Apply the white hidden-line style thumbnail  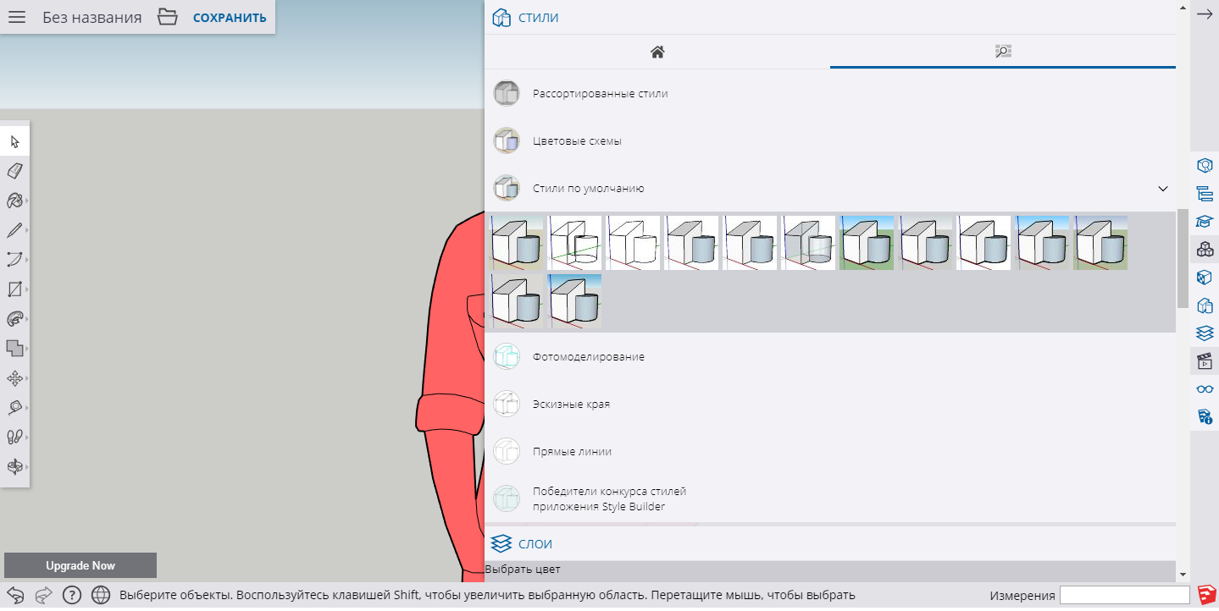[x=633, y=243]
